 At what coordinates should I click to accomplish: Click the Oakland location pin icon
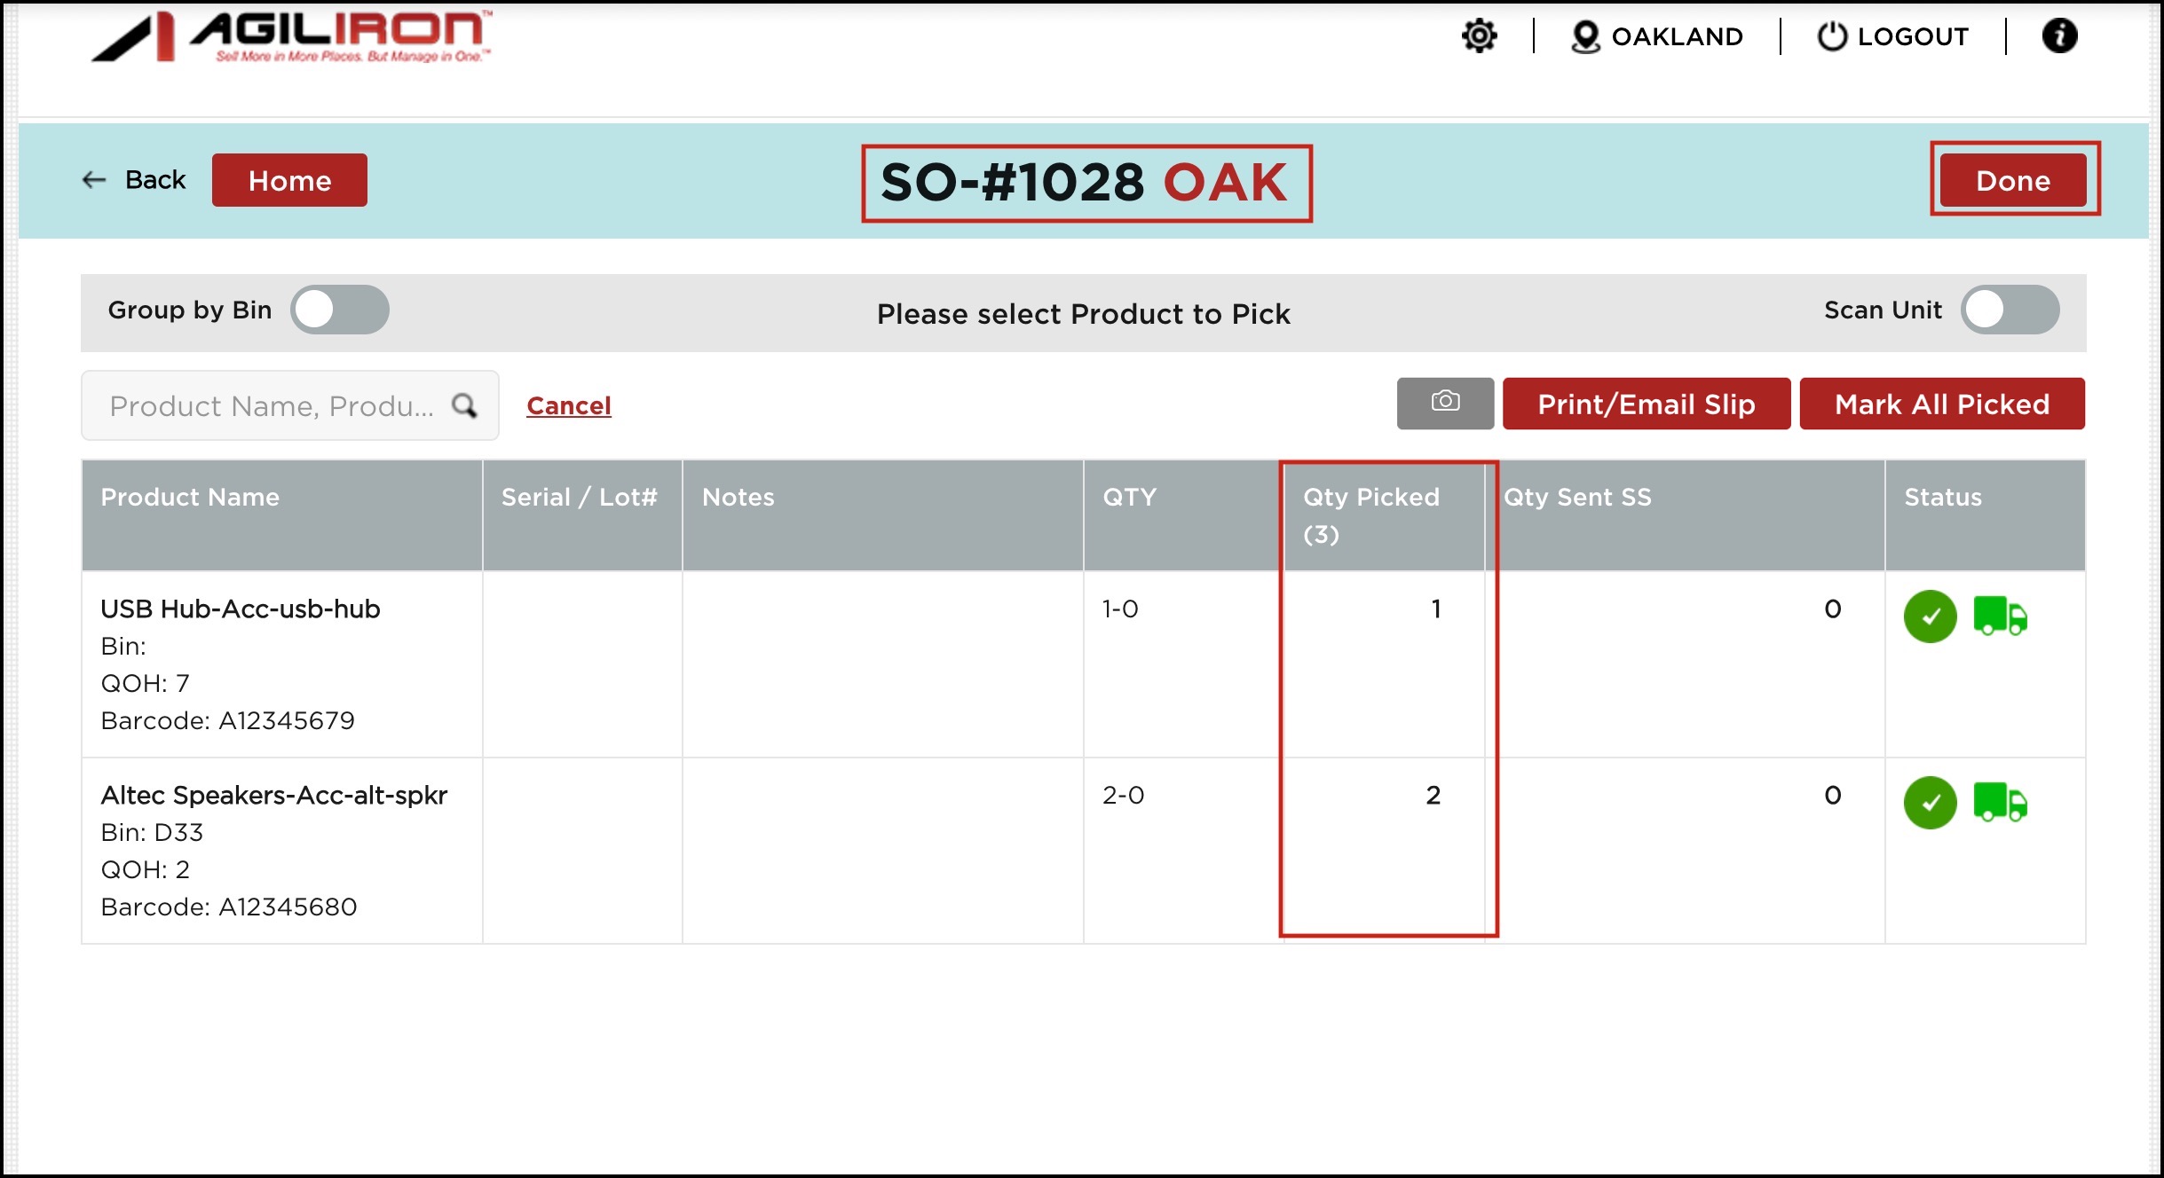click(x=1585, y=36)
